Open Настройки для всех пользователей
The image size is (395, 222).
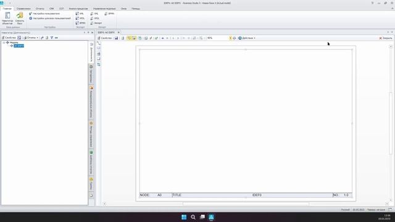[x=50, y=18]
